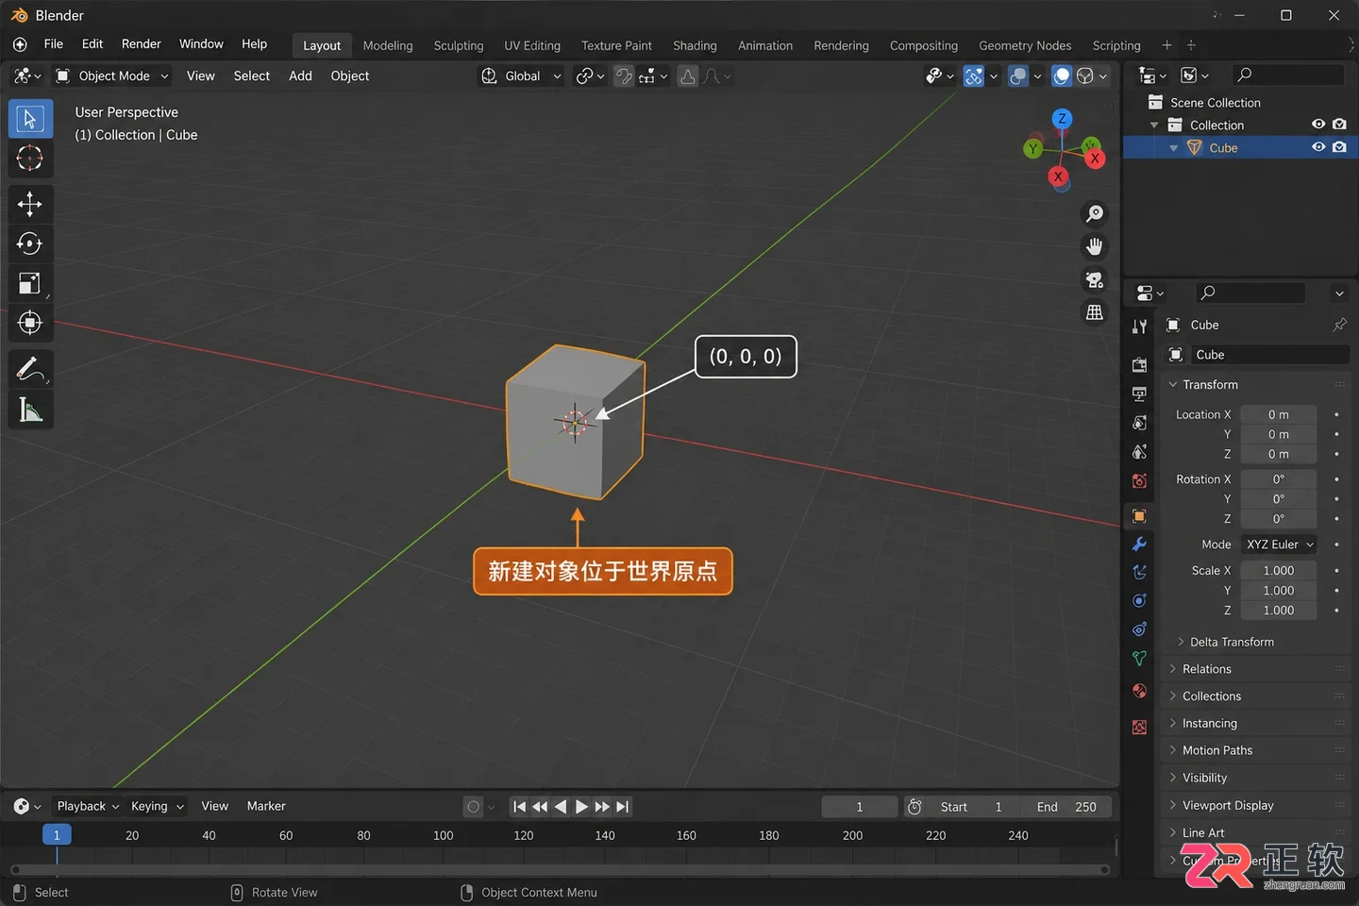The width and height of the screenshot is (1359, 906).
Task: Open the viewport Add menu
Action: 300,76
